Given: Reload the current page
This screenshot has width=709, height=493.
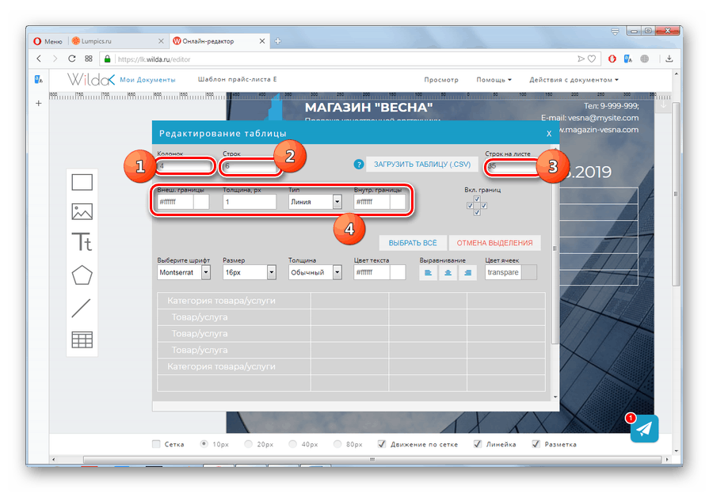Looking at the screenshot, I should coord(72,59).
